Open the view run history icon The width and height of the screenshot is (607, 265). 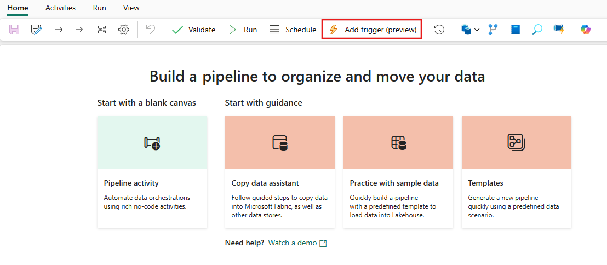click(x=439, y=30)
